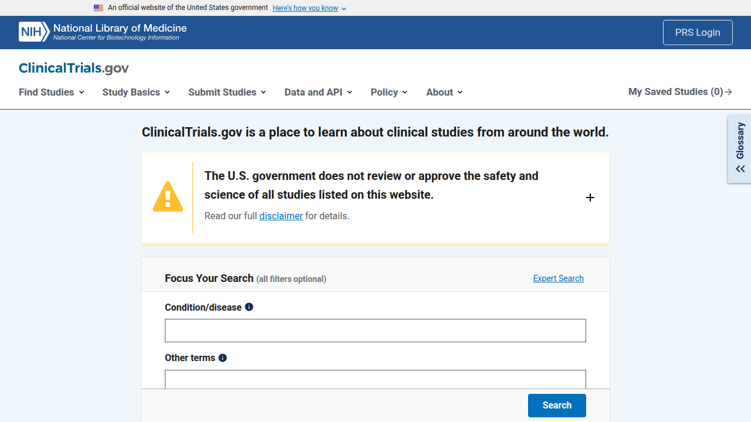This screenshot has width=751, height=422.
Task: Open the Condition/disease info tooltip icon
Action: pos(249,307)
